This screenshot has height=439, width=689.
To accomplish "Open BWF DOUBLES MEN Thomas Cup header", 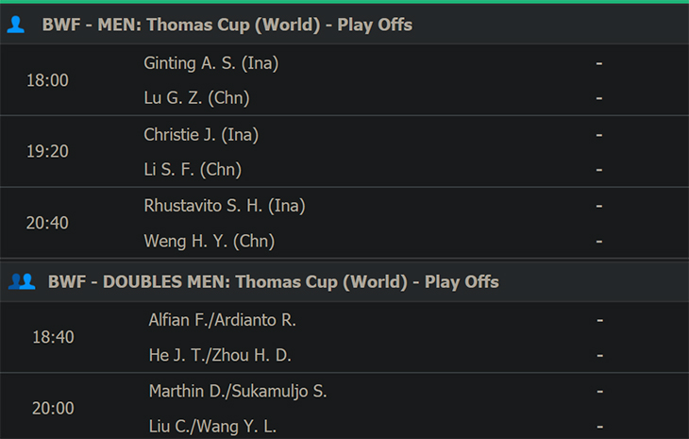I will click(x=274, y=281).
